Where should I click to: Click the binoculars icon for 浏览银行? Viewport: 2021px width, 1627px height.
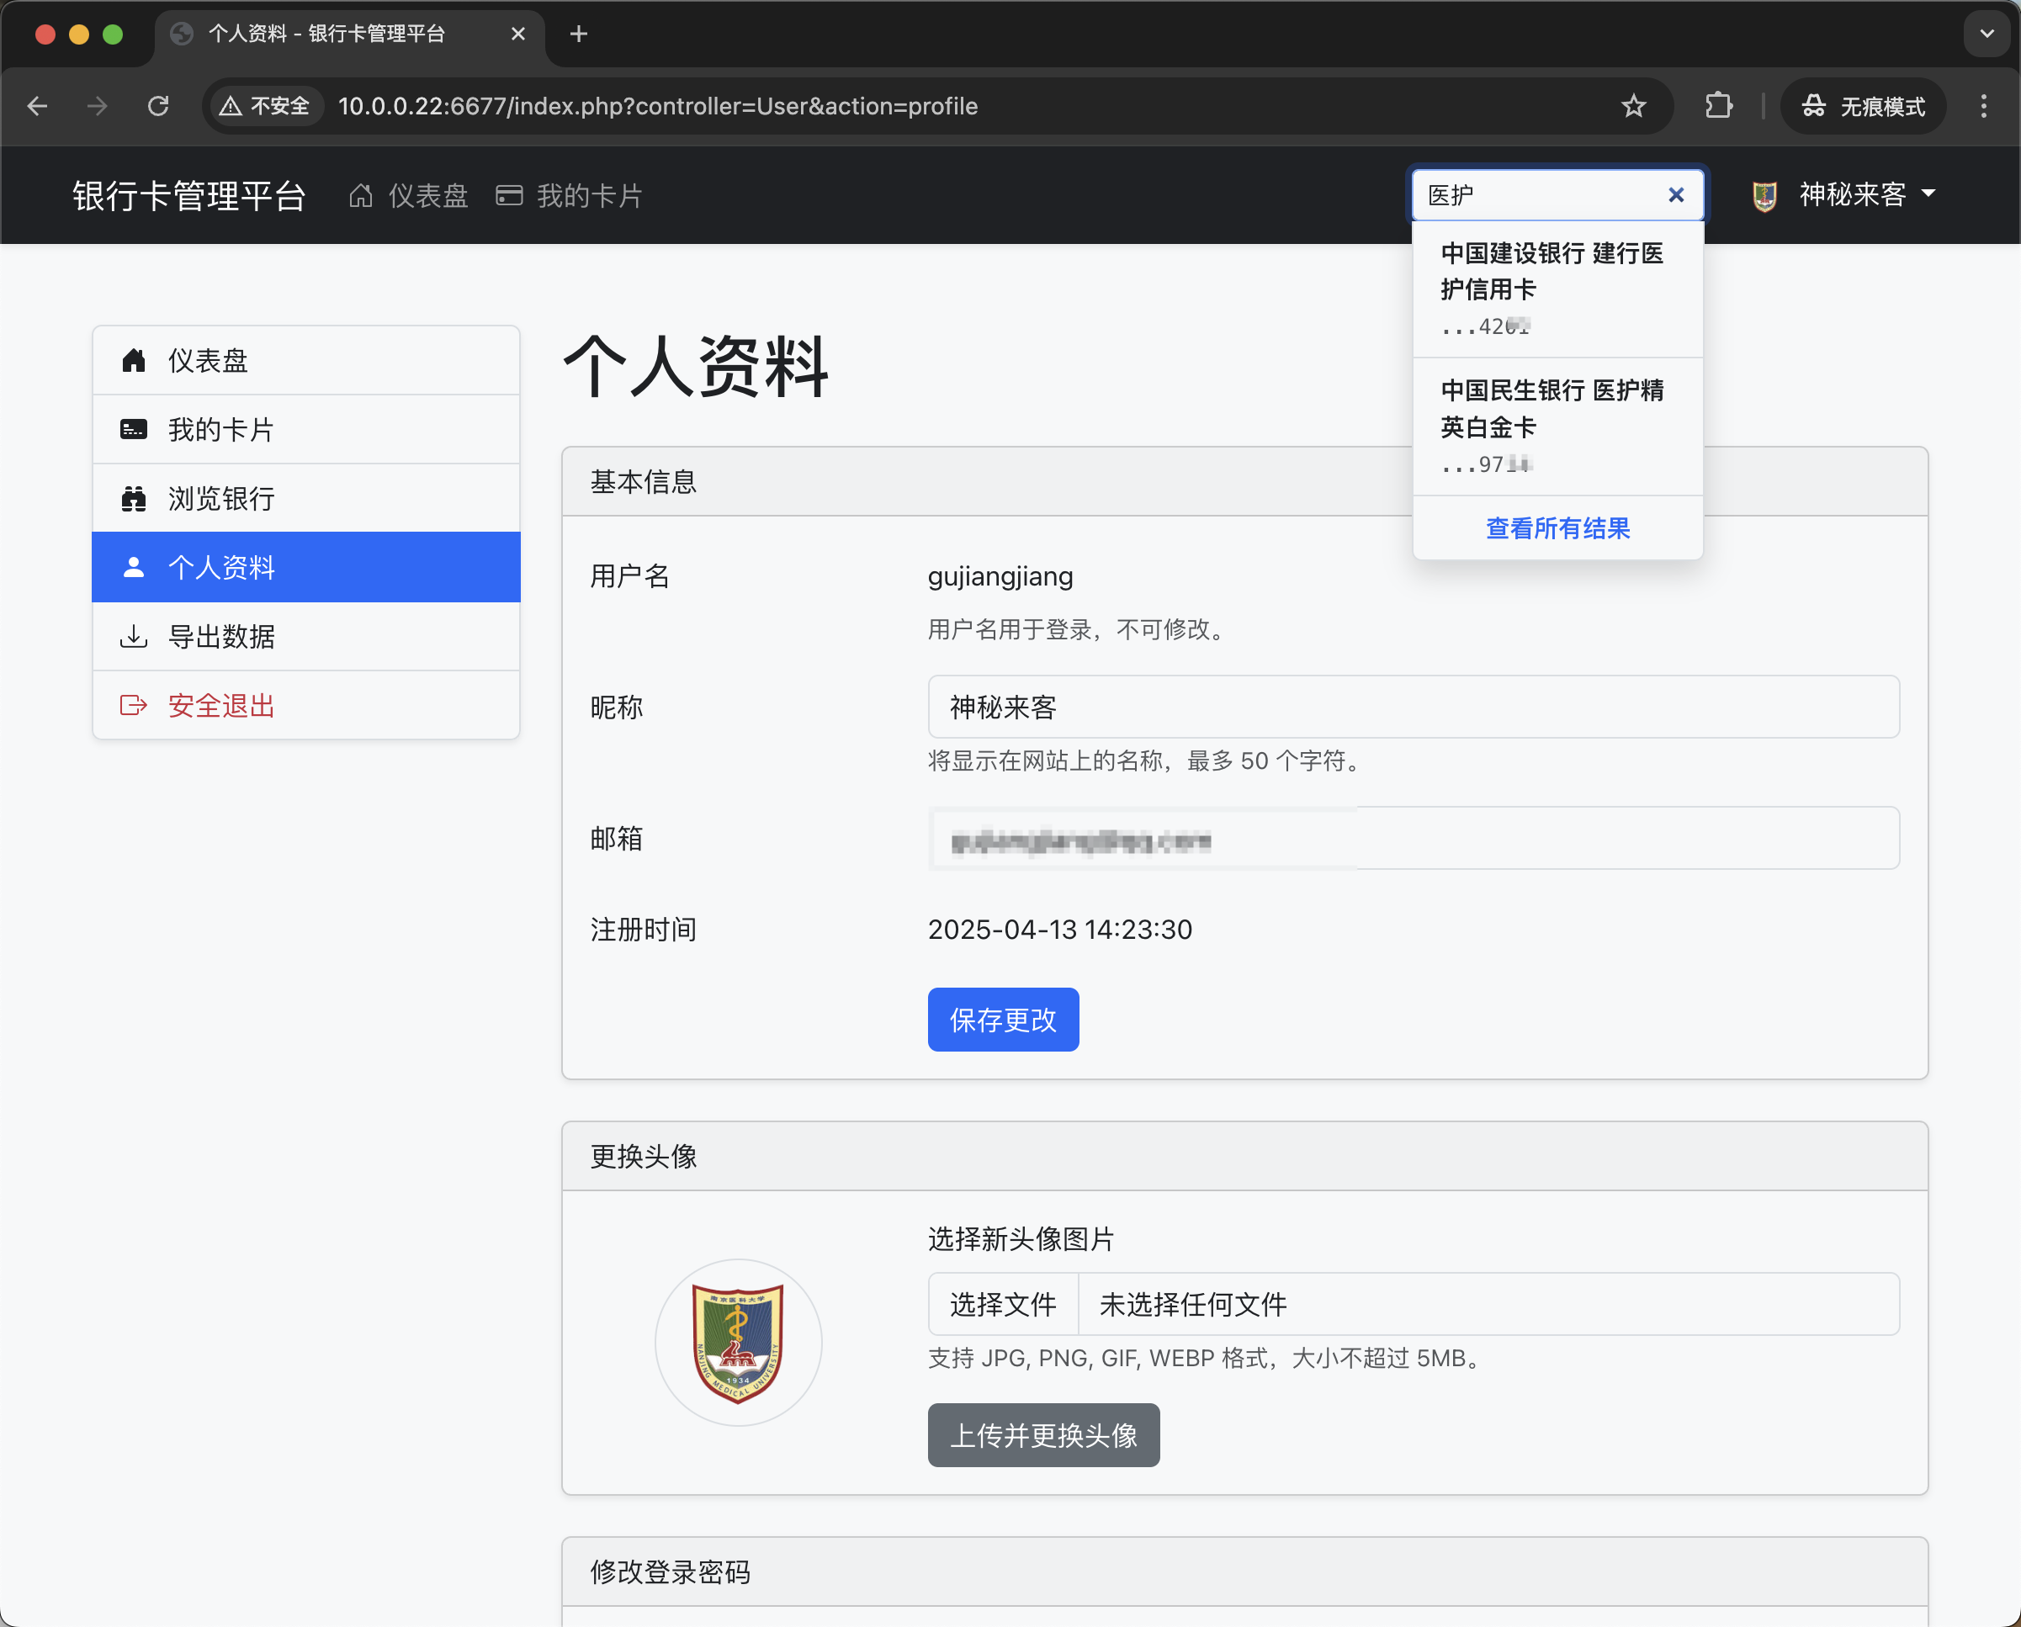[x=134, y=499]
